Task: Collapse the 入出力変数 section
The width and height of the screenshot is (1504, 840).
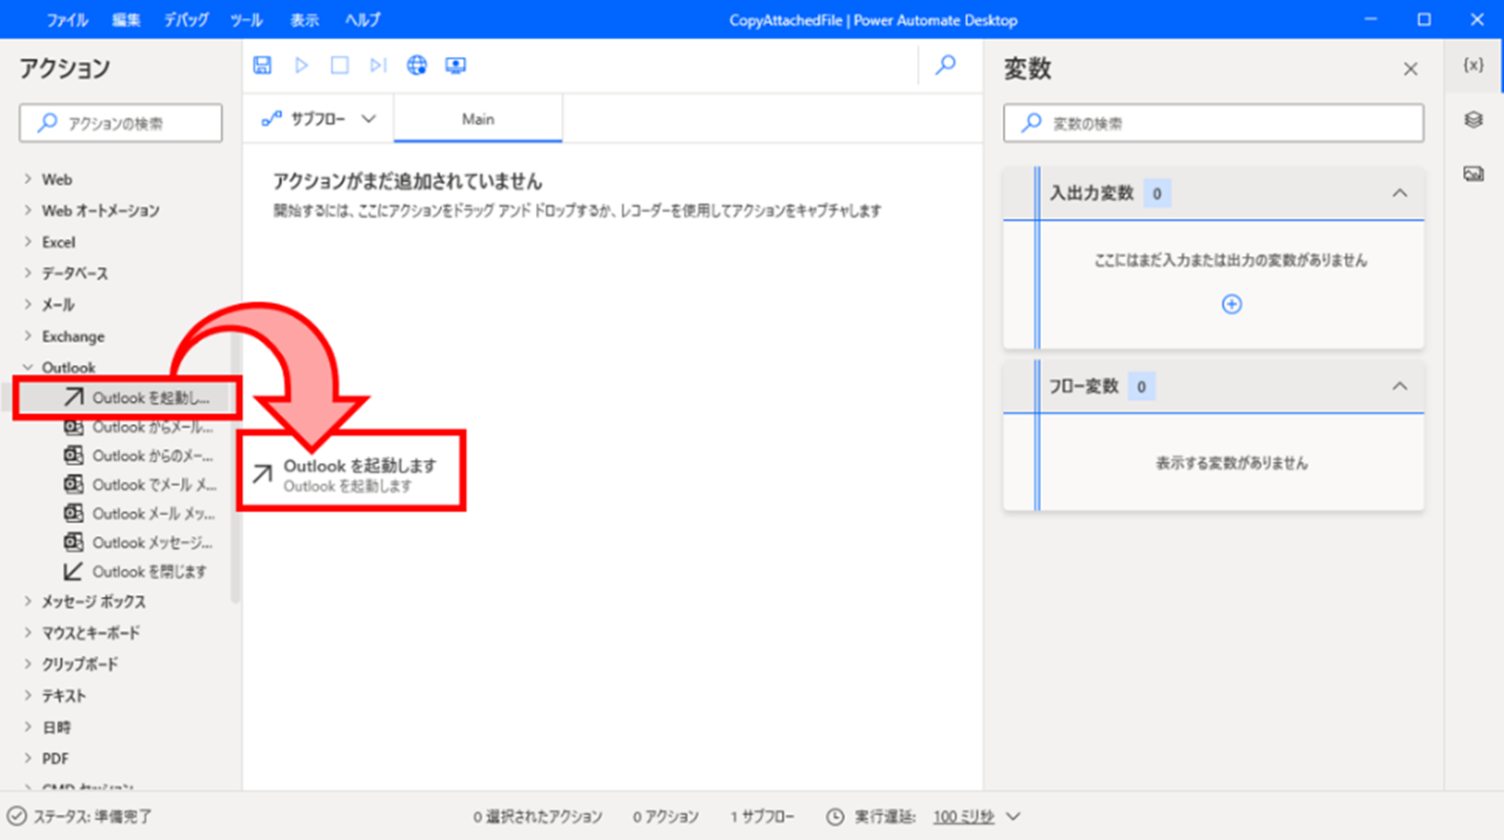Action: pyautogui.click(x=1398, y=193)
